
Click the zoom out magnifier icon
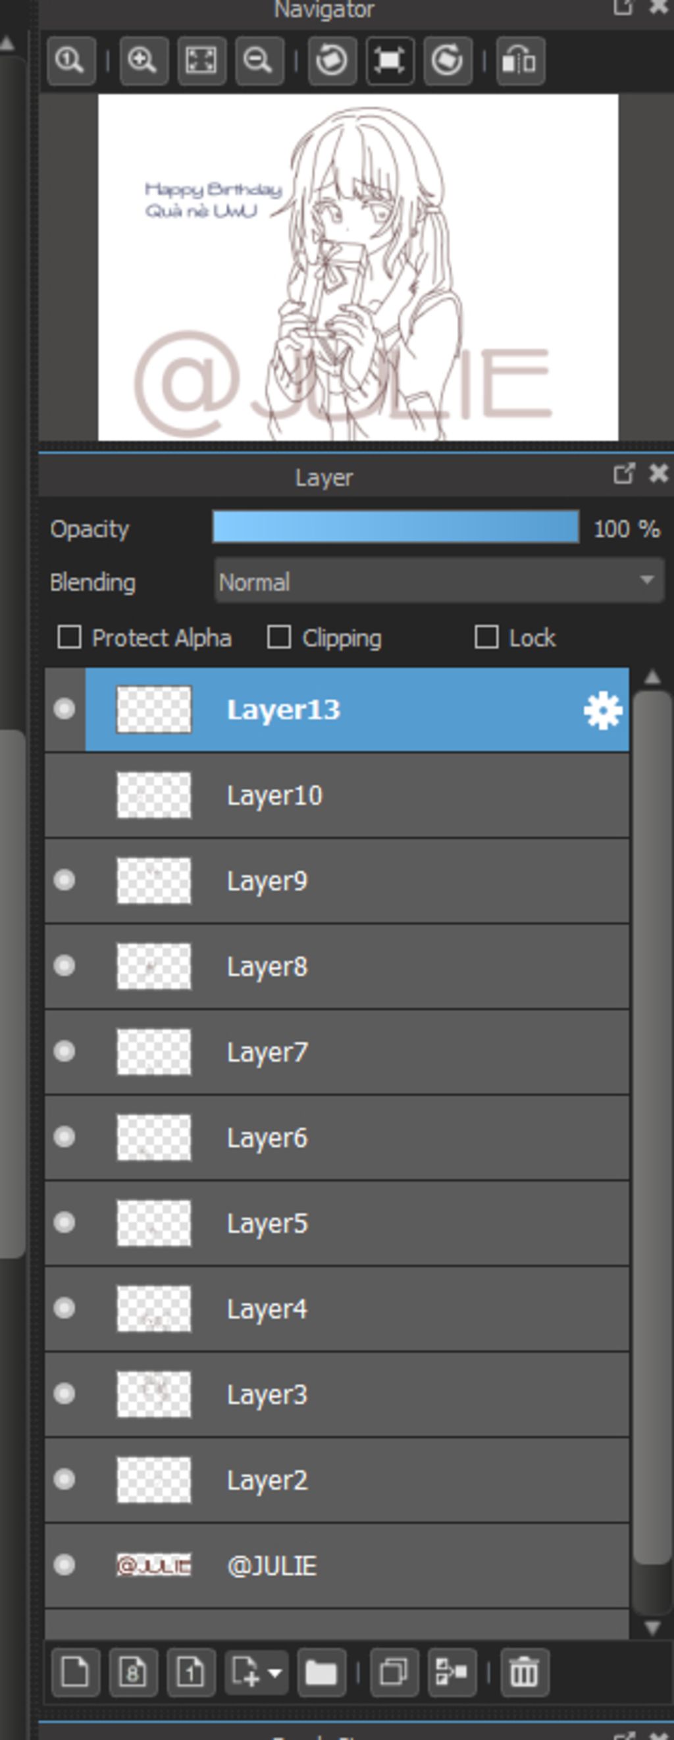(x=259, y=61)
